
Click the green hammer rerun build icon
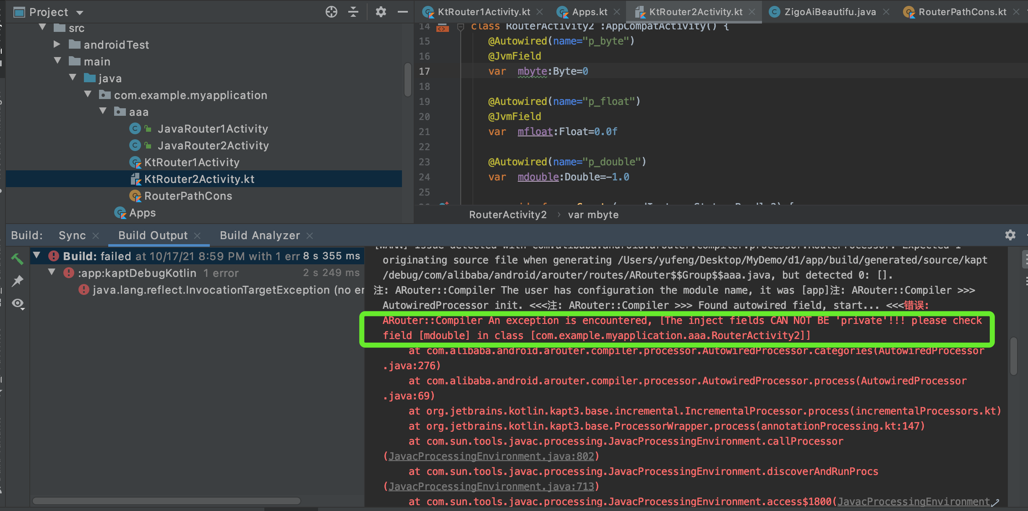coord(17,258)
